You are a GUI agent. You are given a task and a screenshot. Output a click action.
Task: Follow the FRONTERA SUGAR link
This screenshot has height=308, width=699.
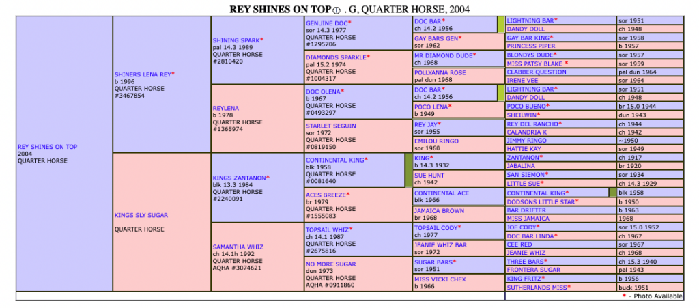pyautogui.click(x=533, y=270)
